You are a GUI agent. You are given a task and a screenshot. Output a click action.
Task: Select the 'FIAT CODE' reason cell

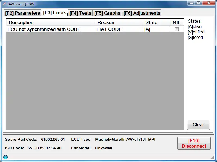(119, 29)
